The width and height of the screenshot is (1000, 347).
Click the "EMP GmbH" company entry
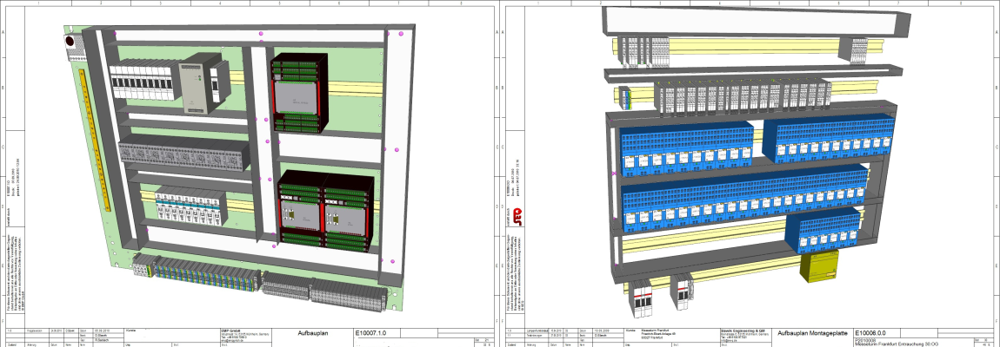pos(229,331)
